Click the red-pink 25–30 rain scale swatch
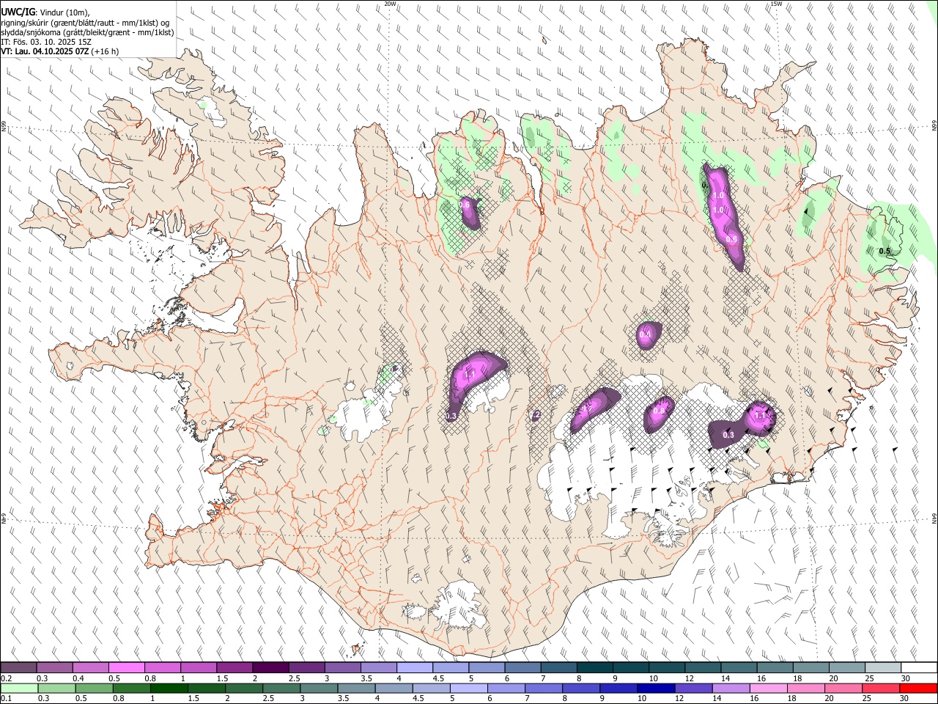Image resolution: width=938 pixels, height=704 pixels. pyautogui.click(x=882, y=688)
